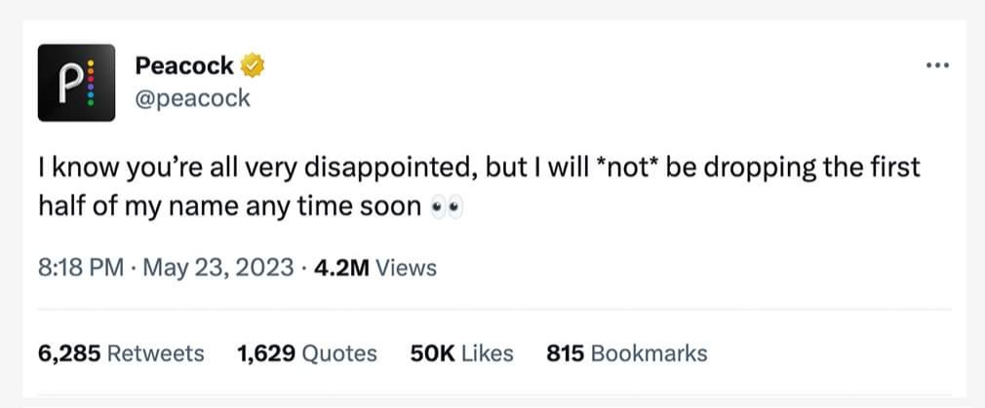Open the 1,629 Quotes list
Screen dimensions: 985x408
coord(265,352)
